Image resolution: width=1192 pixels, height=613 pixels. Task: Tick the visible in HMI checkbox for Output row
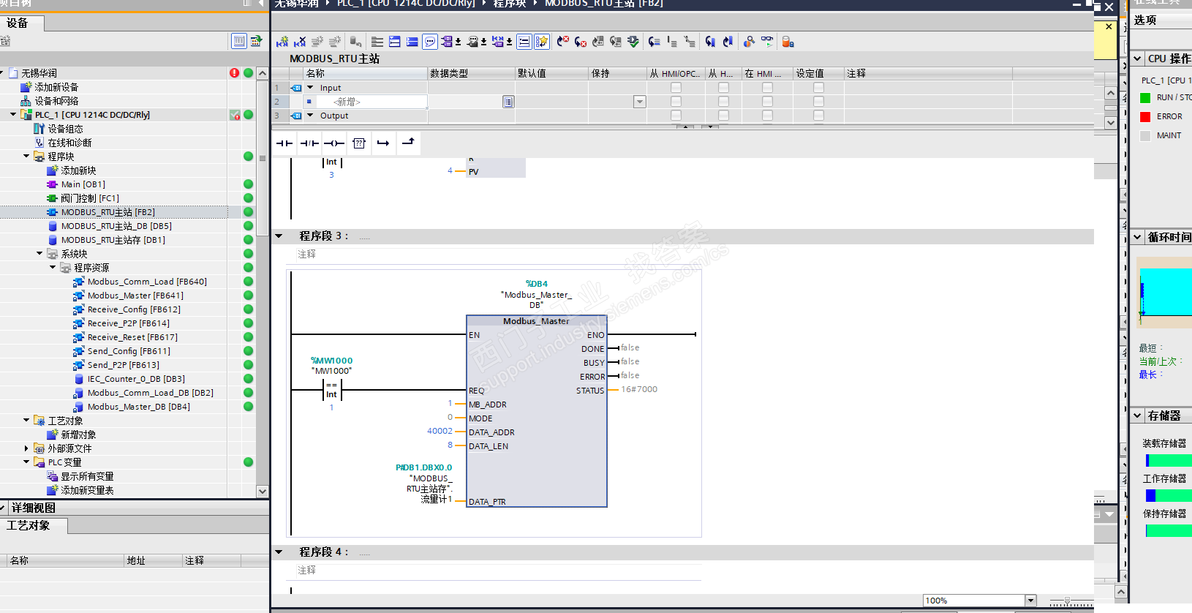(x=767, y=116)
